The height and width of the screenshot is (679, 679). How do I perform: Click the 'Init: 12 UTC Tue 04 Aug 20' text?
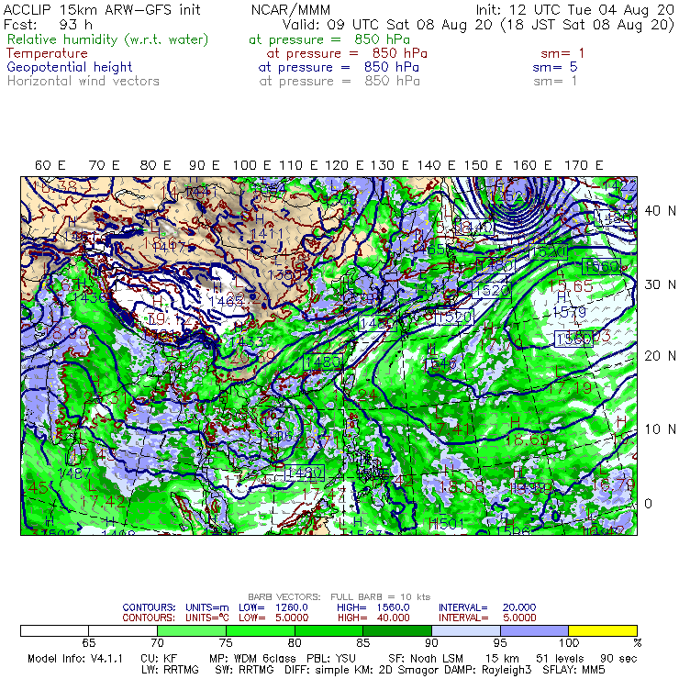pyautogui.click(x=575, y=9)
